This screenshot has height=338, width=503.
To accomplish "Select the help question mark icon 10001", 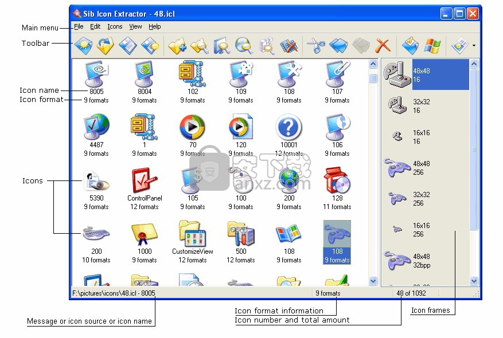I will coord(289,135).
